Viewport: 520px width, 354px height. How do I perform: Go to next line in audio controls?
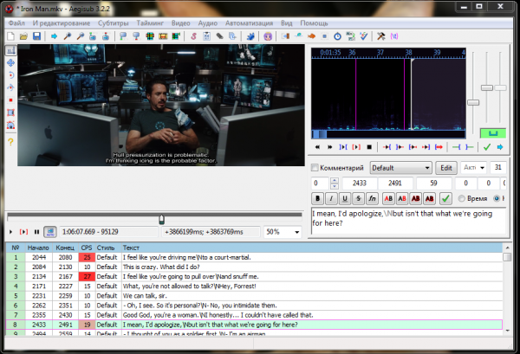[x=329, y=147]
